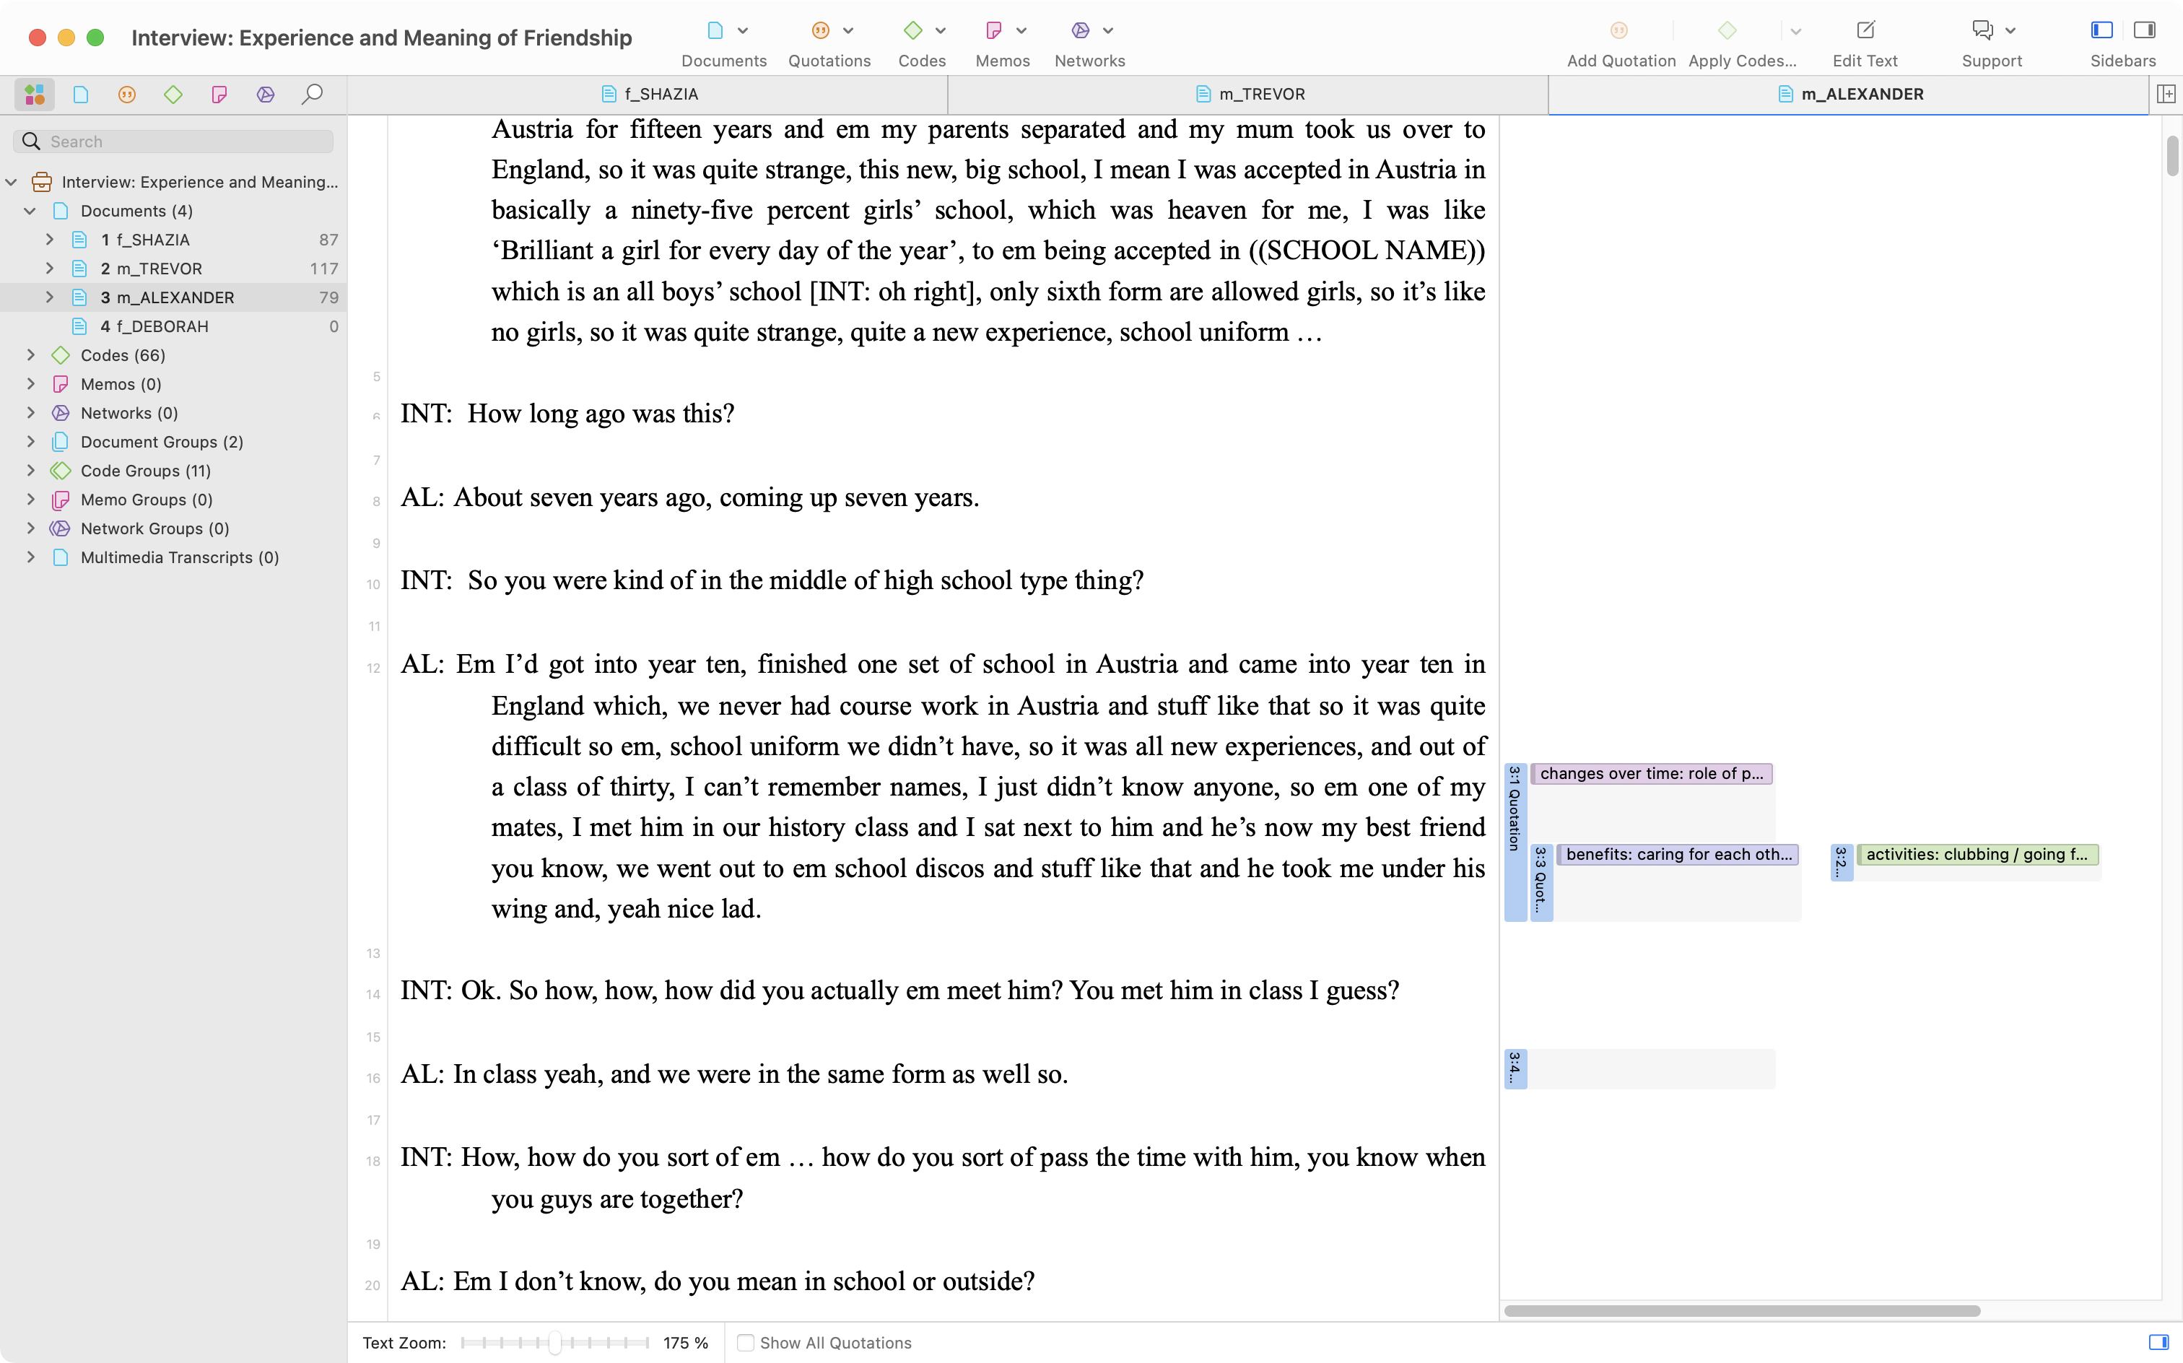Open the Codes toolbar dropdown arrow
This screenshot has width=2183, height=1363.
point(940,30)
